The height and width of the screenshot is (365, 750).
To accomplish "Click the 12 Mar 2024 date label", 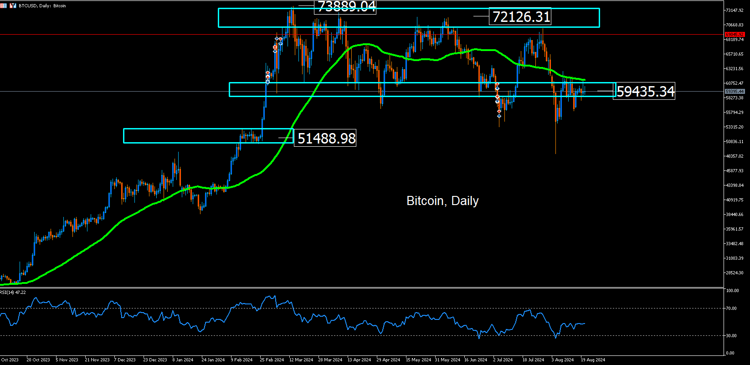I will [301, 360].
